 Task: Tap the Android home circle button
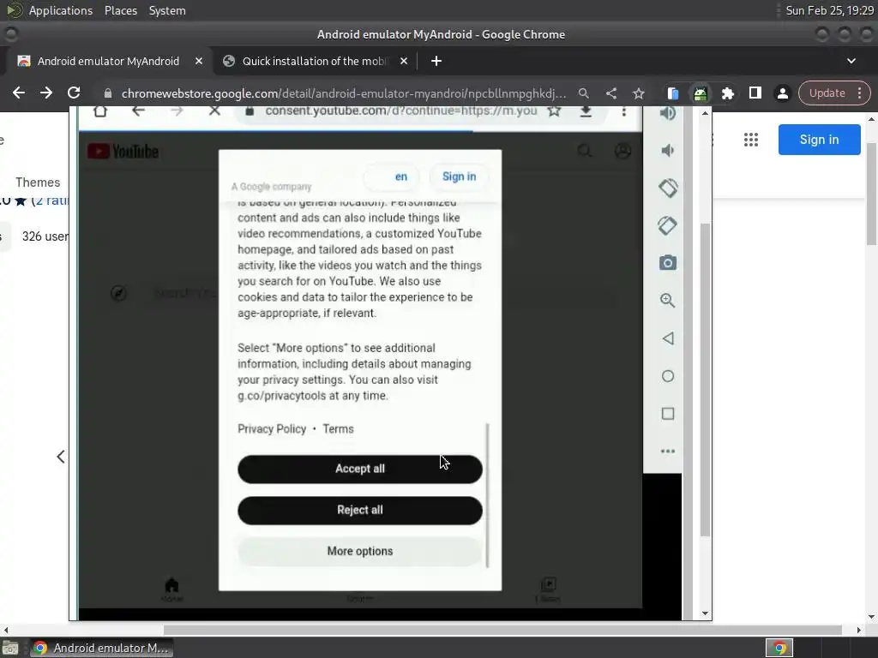[667, 376]
